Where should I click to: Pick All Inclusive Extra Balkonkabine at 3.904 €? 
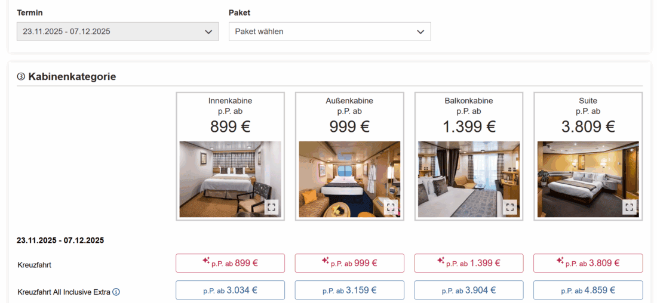click(x=469, y=290)
